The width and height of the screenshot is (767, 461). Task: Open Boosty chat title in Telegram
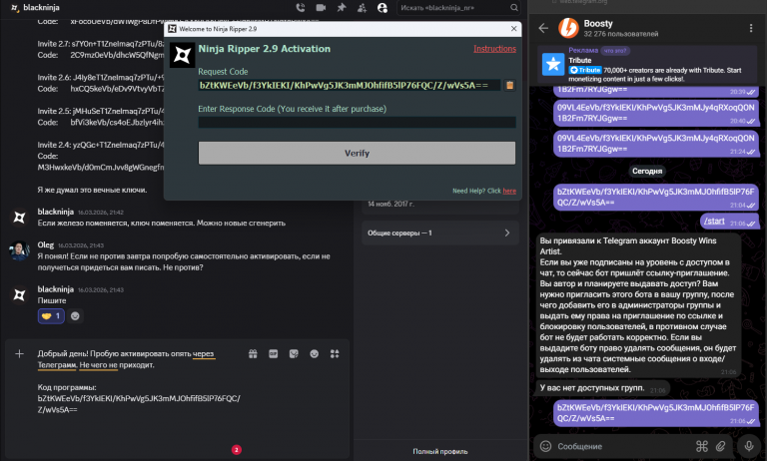[598, 24]
